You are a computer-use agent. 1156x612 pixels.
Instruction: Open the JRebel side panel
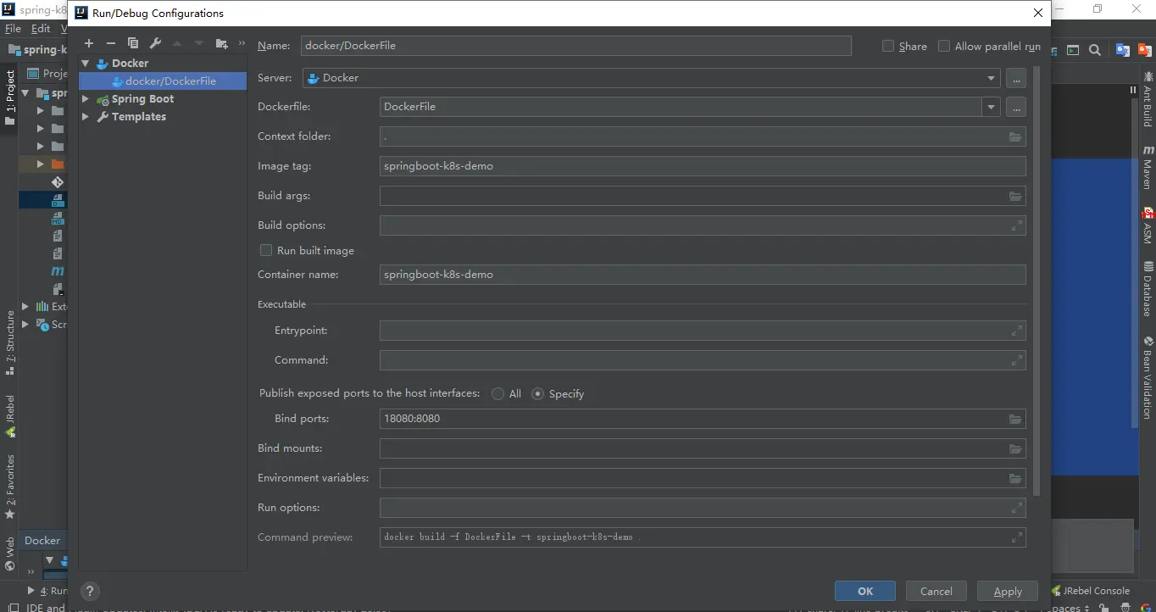10,416
